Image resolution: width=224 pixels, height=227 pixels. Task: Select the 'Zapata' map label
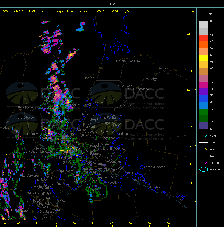click(x=60, y=201)
